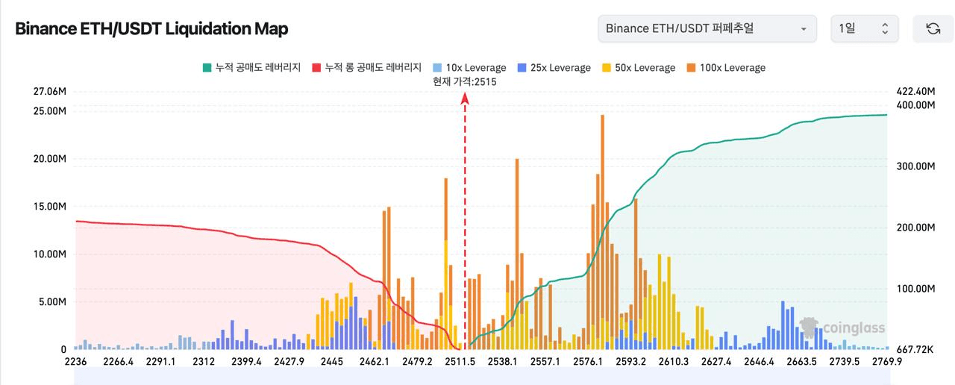Click the stepper arrows in the 1일 selector

[885, 28]
